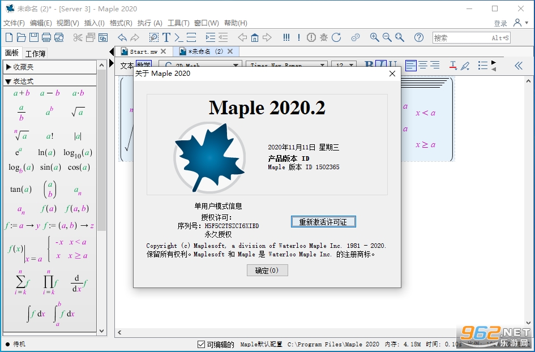
Task: Open the user account dropdown arrow
Action: click(x=527, y=23)
